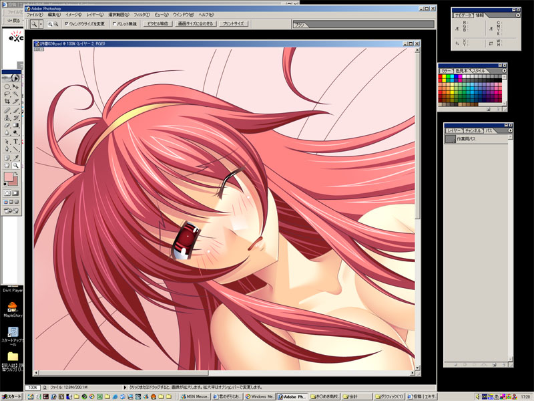Select the Lasso tool

pyautogui.click(x=7, y=94)
